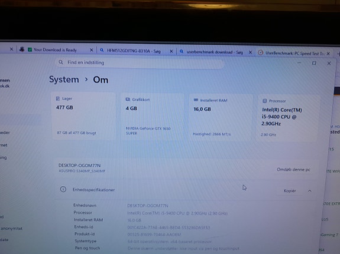Switch to UserBenchmark PC Speed Test tab

click(x=294, y=53)
